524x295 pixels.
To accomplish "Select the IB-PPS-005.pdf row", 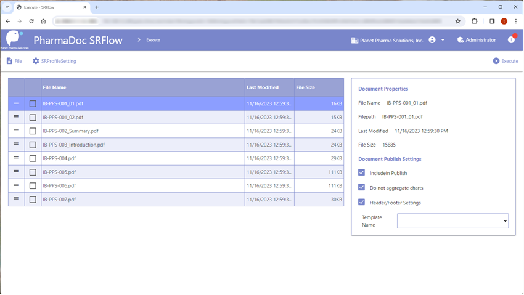I will tap(176, 172).
